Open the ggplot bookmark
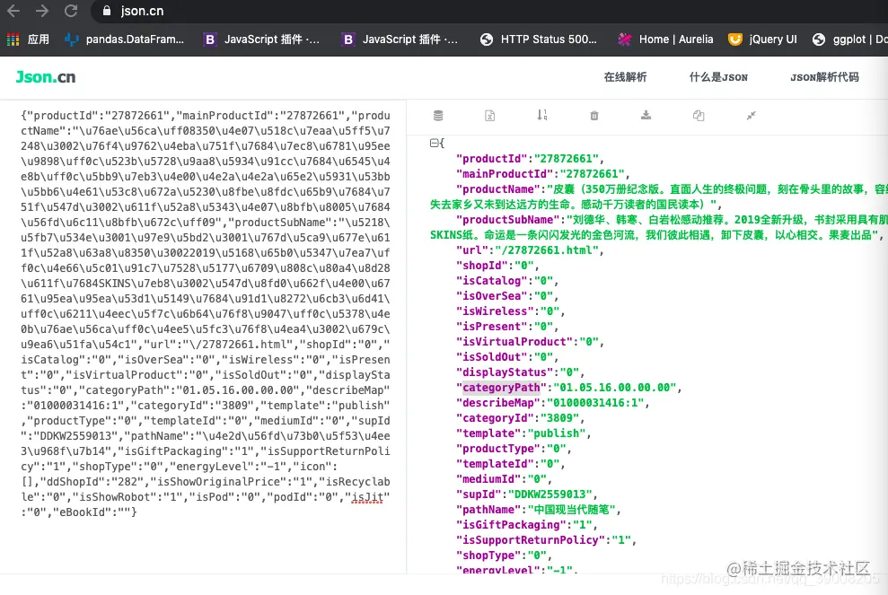The width and height of the screenshot is (888, 595). point(849,39)
